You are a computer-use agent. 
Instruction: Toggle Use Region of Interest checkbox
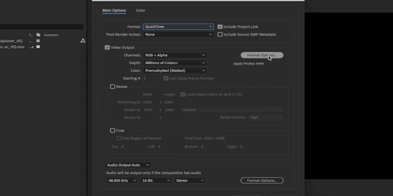(120, 138)
